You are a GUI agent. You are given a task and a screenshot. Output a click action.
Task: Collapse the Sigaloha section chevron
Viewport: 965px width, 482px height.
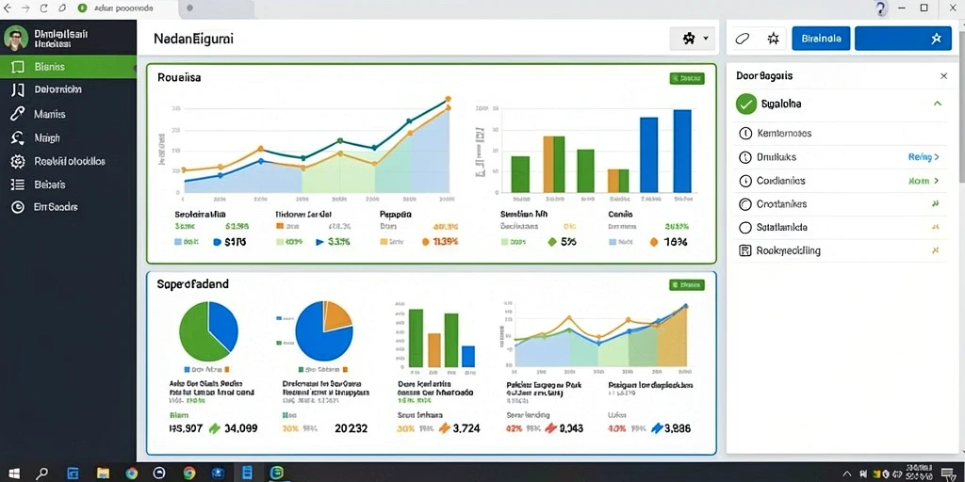(938, 104)
